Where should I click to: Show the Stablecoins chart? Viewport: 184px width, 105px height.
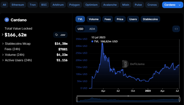[150, 19]
